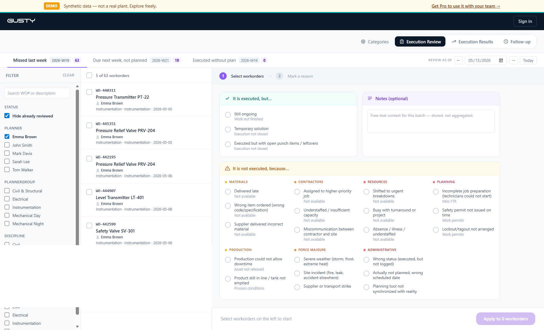Check Sarah Lee planner filter
Image resolution: width=544 pixels, height=330 pixels.
pyautogui.click(x=7, y=161)
